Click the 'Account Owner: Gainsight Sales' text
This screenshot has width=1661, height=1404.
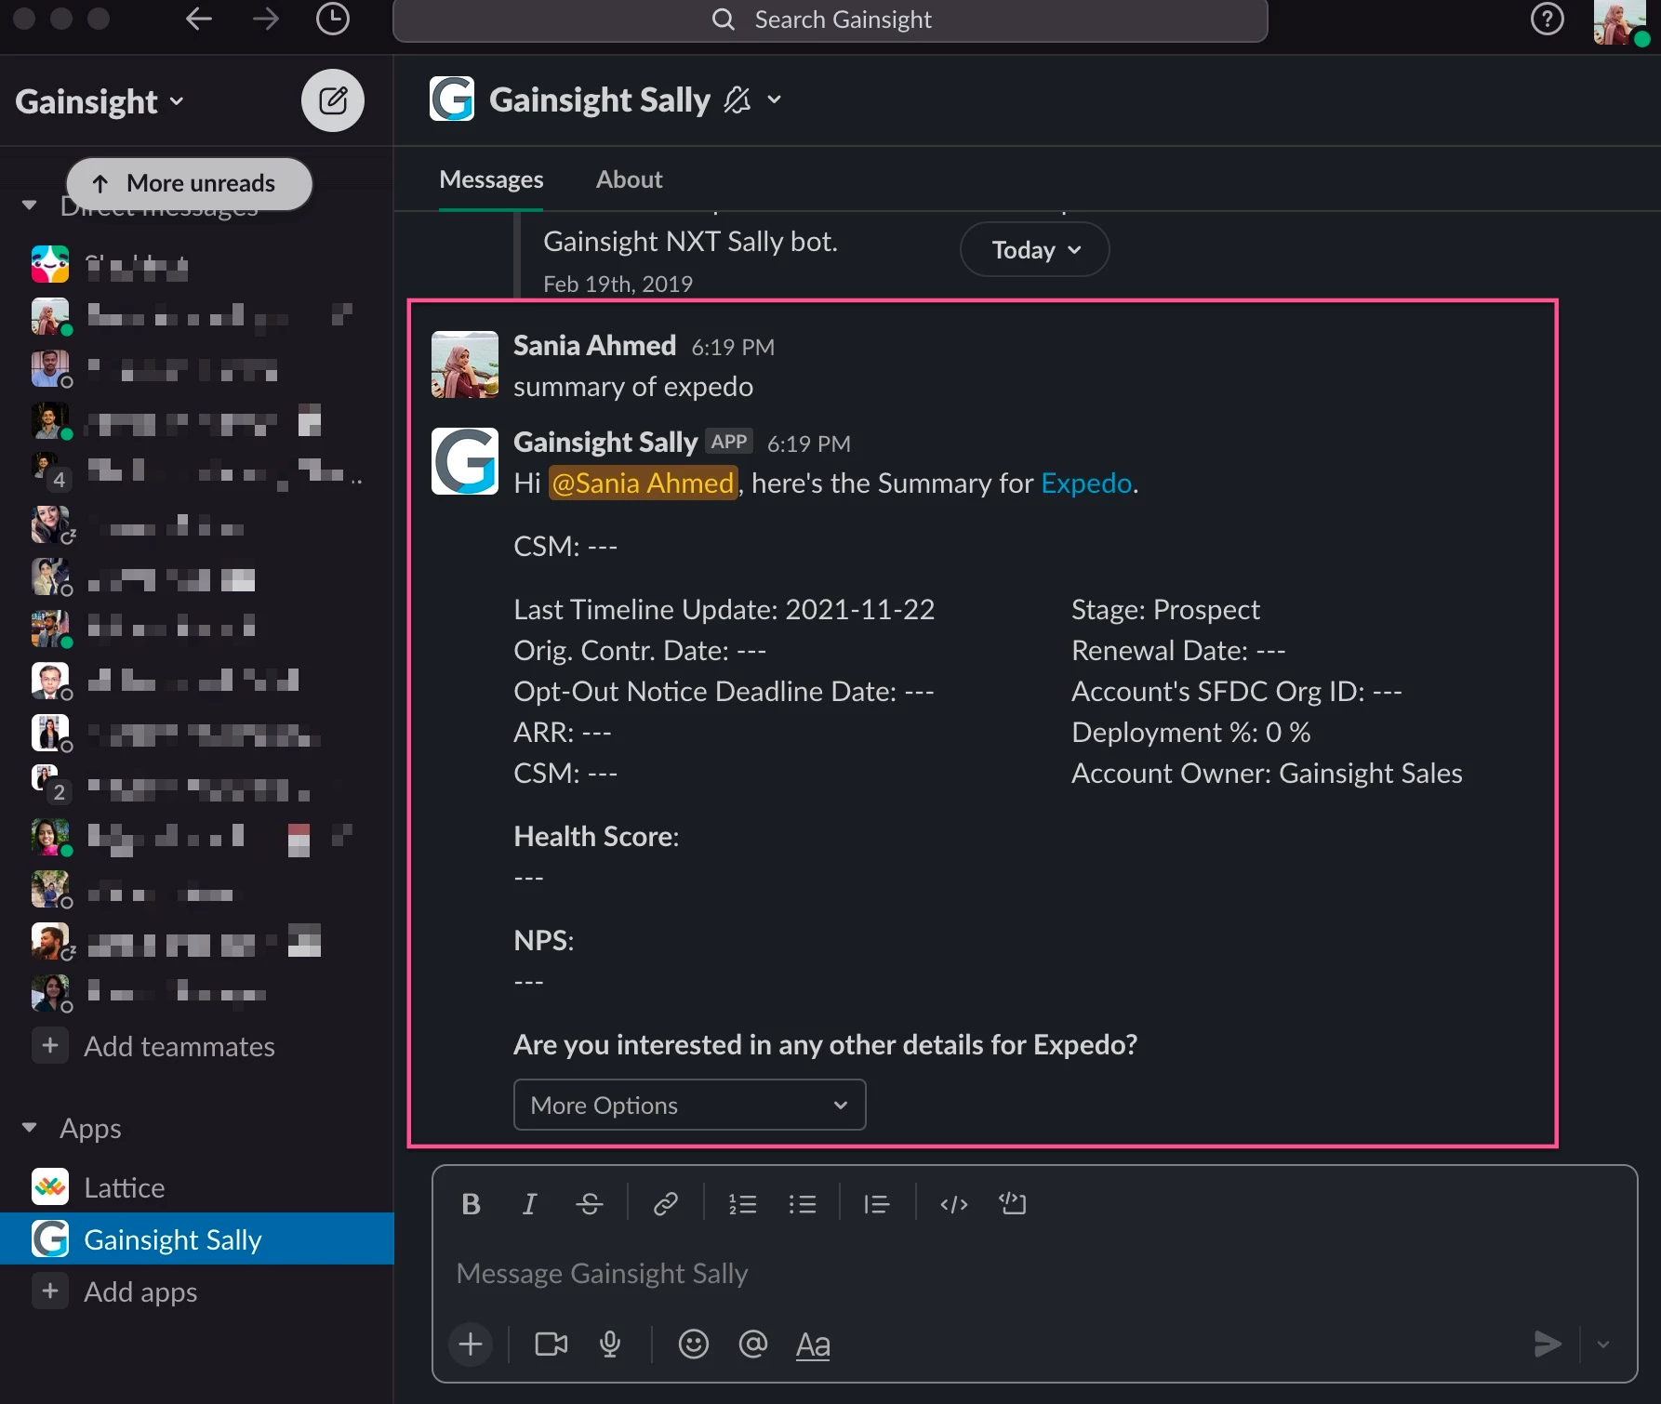tap(1267, 773)
